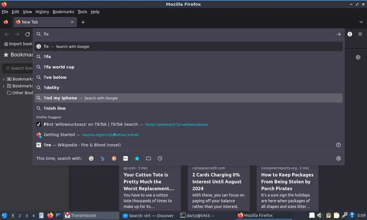Search this time with Google icon
This screenshot has height=220, width=367.
coord(91,158)
